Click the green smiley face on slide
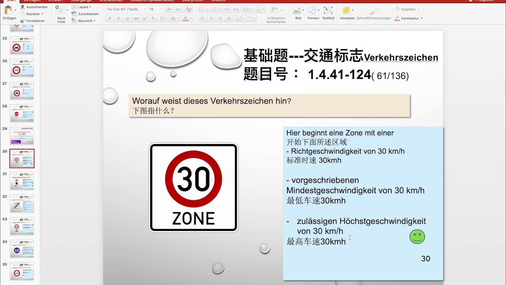This screenshot has width=506, height=285. click(x=417, y=237)
